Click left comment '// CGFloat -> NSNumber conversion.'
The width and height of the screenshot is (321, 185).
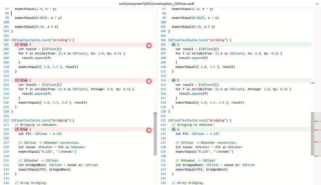[49, 143]
